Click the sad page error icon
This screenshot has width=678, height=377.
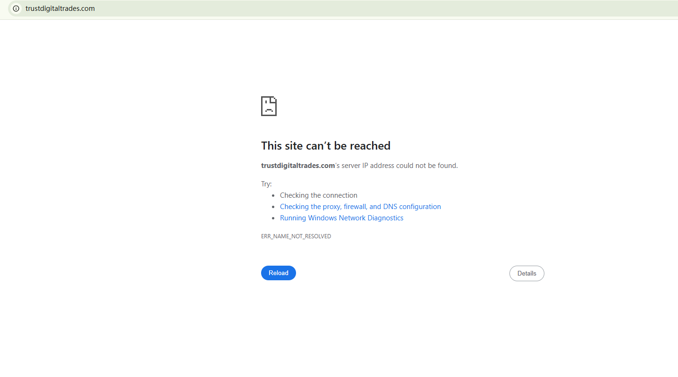[x=269, y=106]
